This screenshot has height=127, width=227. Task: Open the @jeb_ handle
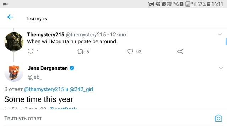(x=35, y=77)
